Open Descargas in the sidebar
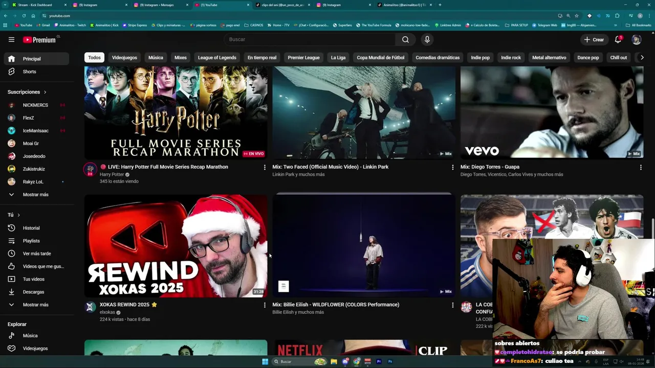The height and width of the screenshot is (368, 655). tap(36, 292)
